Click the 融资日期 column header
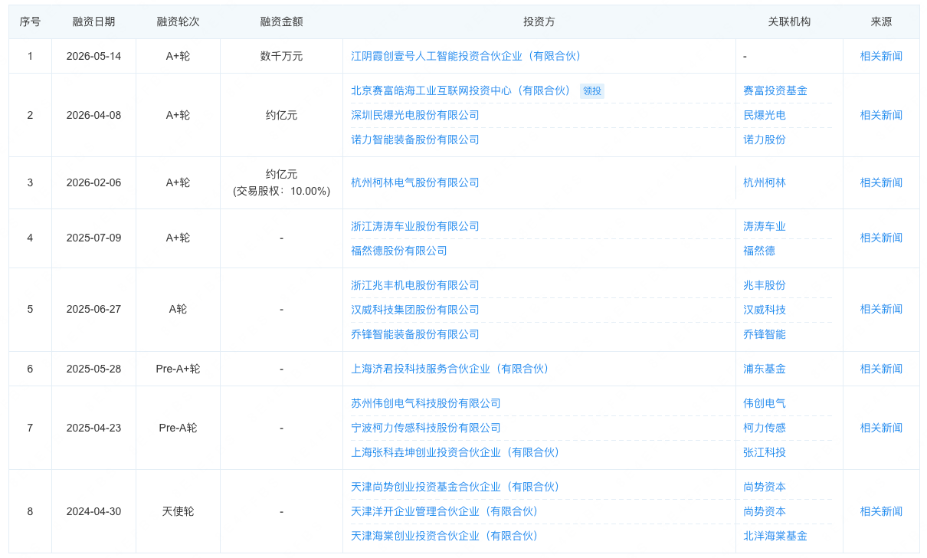Image resolution: width=927 pixels, height=558 pixels. pyautogui.click(x=93, y=21)
